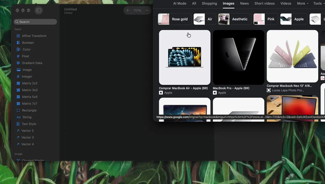Image resolution: width=325 pixels, height=184 pixels.
Task: Open the Tools menu in Google search
Action: click(x=318, y=4)
